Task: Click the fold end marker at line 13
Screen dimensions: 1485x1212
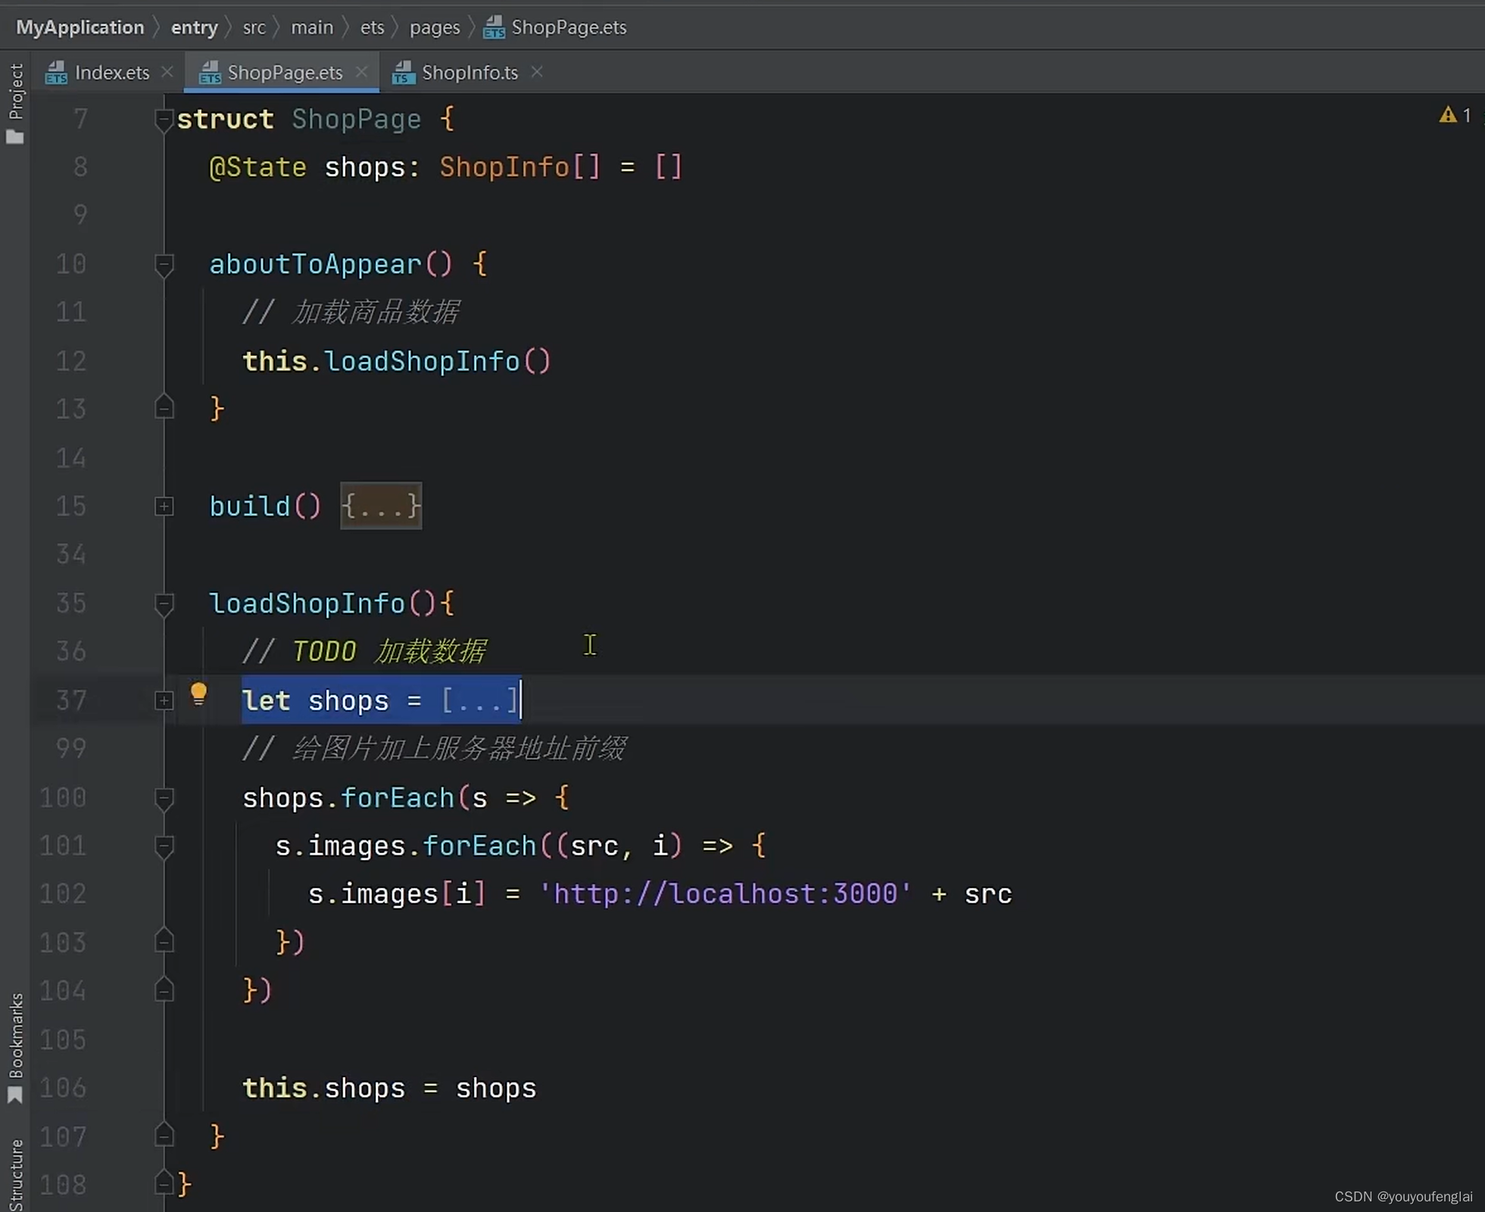Action: (164, 409)
